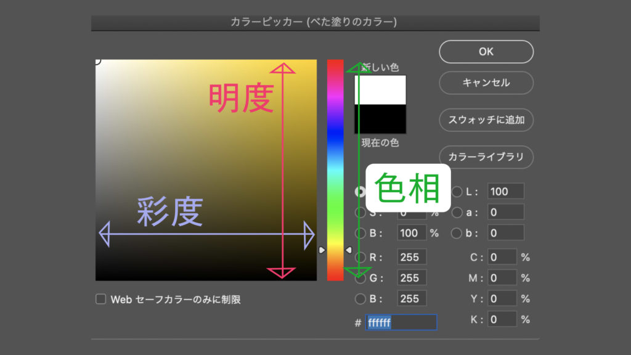The image size is (631, 355).
Task: Click the a value field
Action: 506,212
